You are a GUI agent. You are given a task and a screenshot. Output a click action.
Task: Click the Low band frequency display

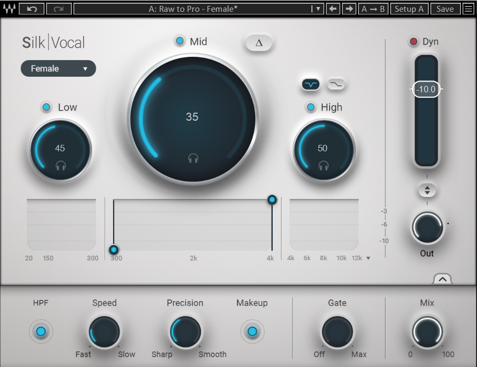pyautogui.click(x=61, y=225)
